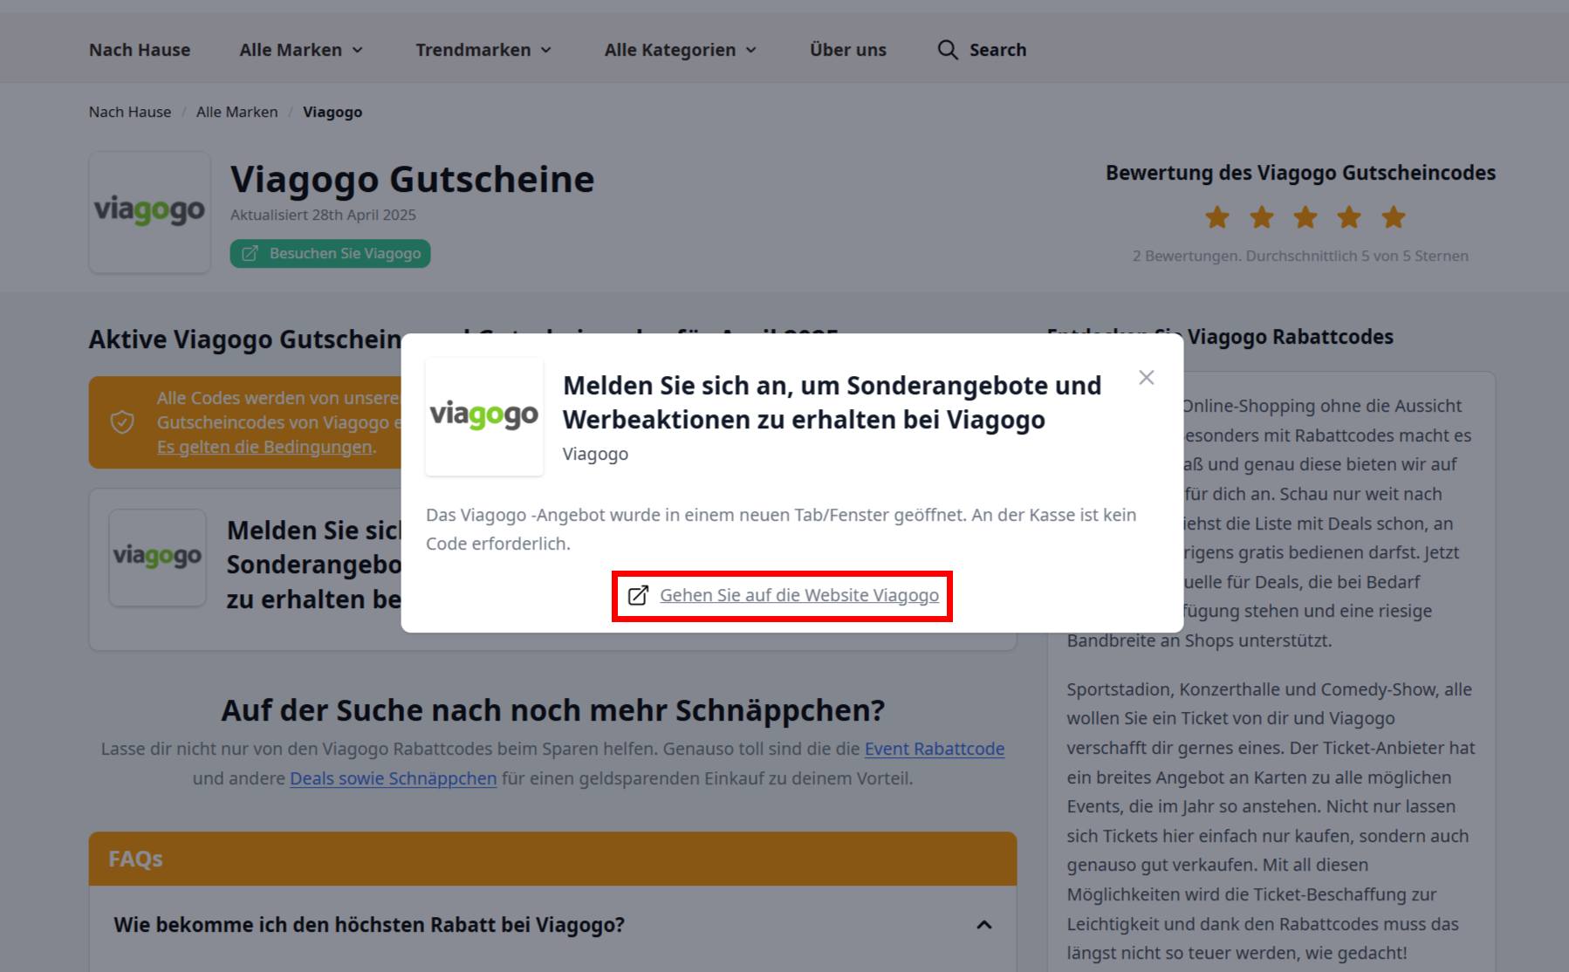Click the fifth rating star
Viewport: 1569px width, 972px height.
(x=1394, y=217)
